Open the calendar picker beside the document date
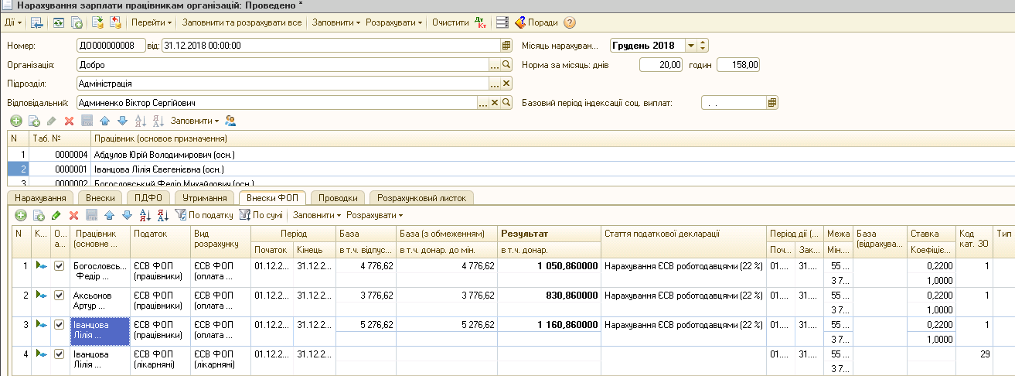The width and height of the screenshot is (1015, 376). [x=506, y=46]
